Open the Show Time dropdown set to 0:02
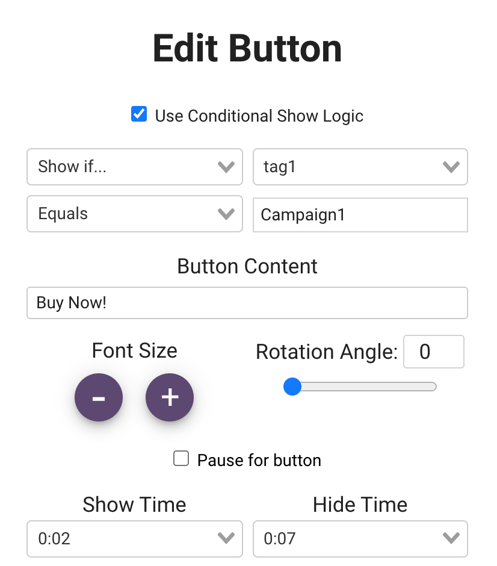The width and height of the screenshot is (497, 566). click(134, 538)
